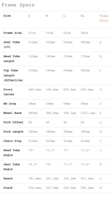Click the red letter C for Top Tube Length

tap(100, 71)
